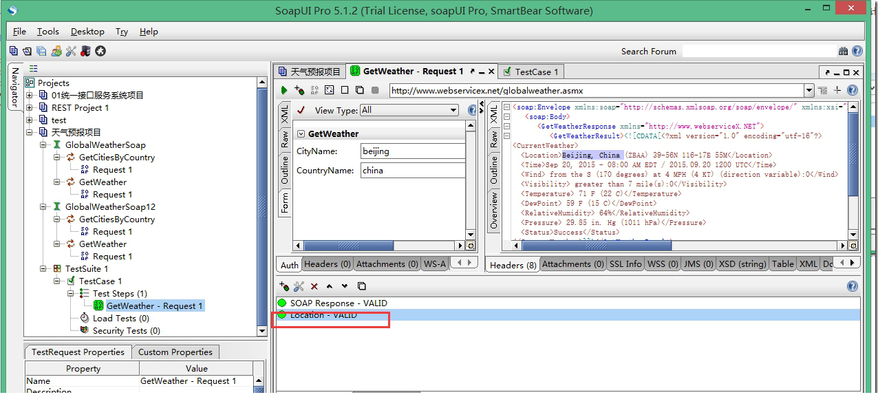The height and width of the screenshot is (408, 878).
Task: Open the Tools menu
Action: 48,32
